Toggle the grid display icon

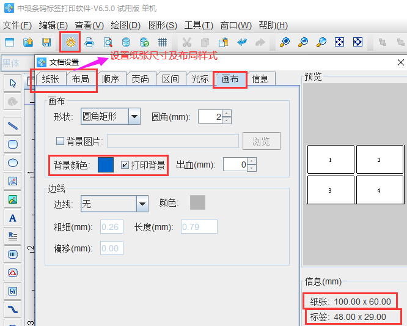[x=163, y=42]
